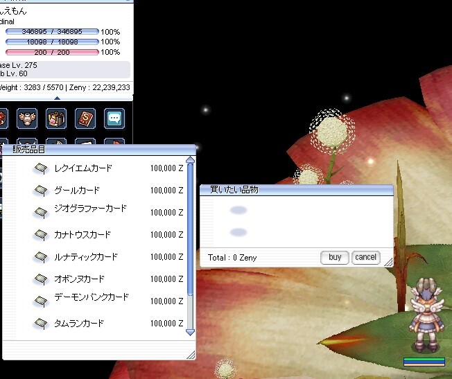Screen dimensions: 452x379
Task: Pick the カナトウスカード card icon
Action: click(40, 235)
